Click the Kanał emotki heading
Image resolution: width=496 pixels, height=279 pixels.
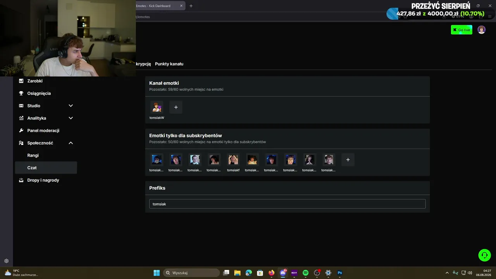(164, 83)
